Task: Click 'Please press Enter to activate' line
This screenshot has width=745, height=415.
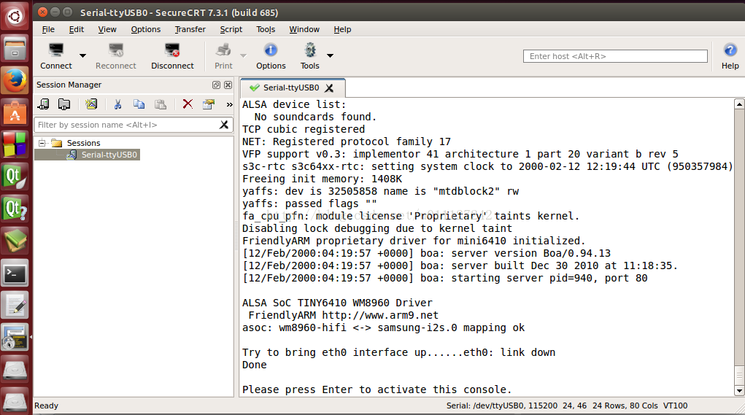Action: coord(377,389)
